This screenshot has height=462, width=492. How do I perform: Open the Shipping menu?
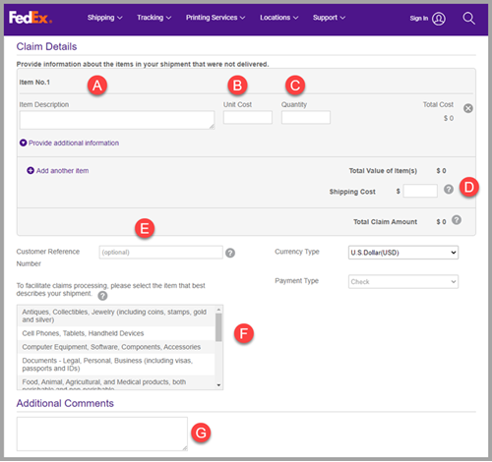click(104, 18)
